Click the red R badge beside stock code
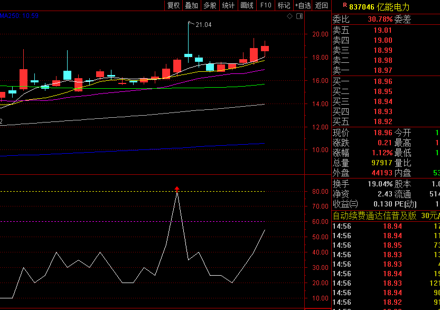Image resolution: width=440 pixels, height=310 pixels. (x=345, y=6)
